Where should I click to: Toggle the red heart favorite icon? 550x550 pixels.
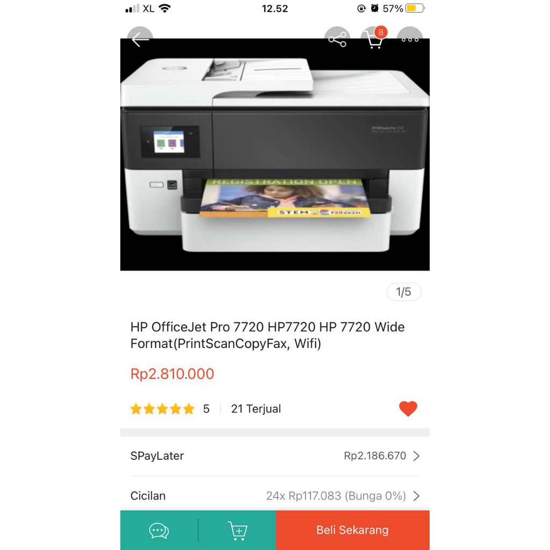pos(408,409)
